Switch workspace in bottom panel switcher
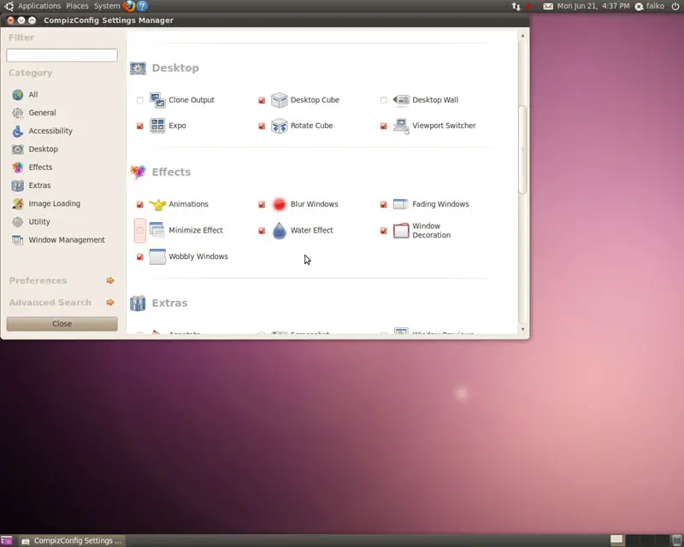 [639, 540]
